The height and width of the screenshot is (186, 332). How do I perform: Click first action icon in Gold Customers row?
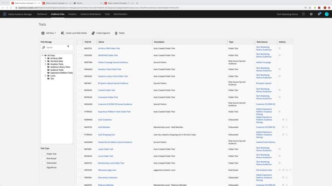click(283, 120)
